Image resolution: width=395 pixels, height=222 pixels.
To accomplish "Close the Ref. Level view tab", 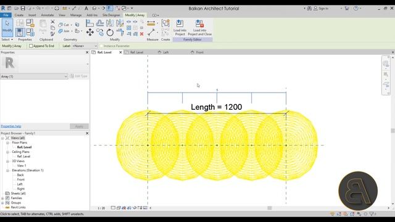I will (120, 52).
